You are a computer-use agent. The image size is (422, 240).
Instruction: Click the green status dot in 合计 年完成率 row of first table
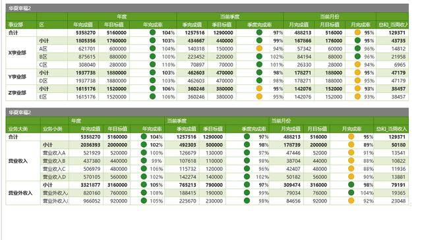152,32
